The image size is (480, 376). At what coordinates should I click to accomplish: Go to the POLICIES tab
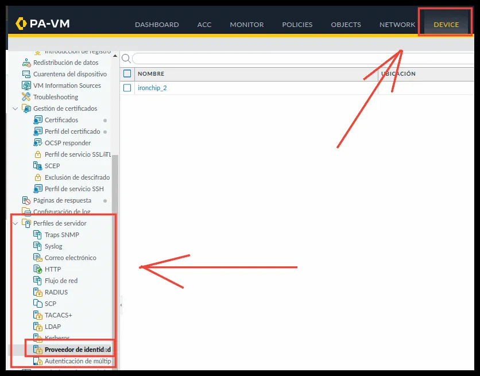(x=297, y=25)
